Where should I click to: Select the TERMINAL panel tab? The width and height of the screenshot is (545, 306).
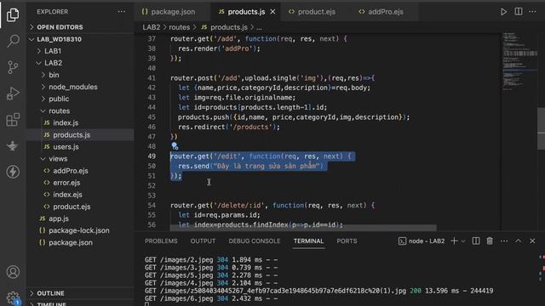tap(308, 241)
